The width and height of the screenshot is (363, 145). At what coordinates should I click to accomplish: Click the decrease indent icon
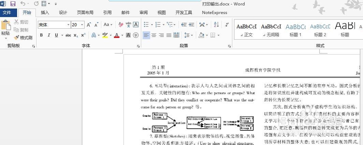coord(184,25)
